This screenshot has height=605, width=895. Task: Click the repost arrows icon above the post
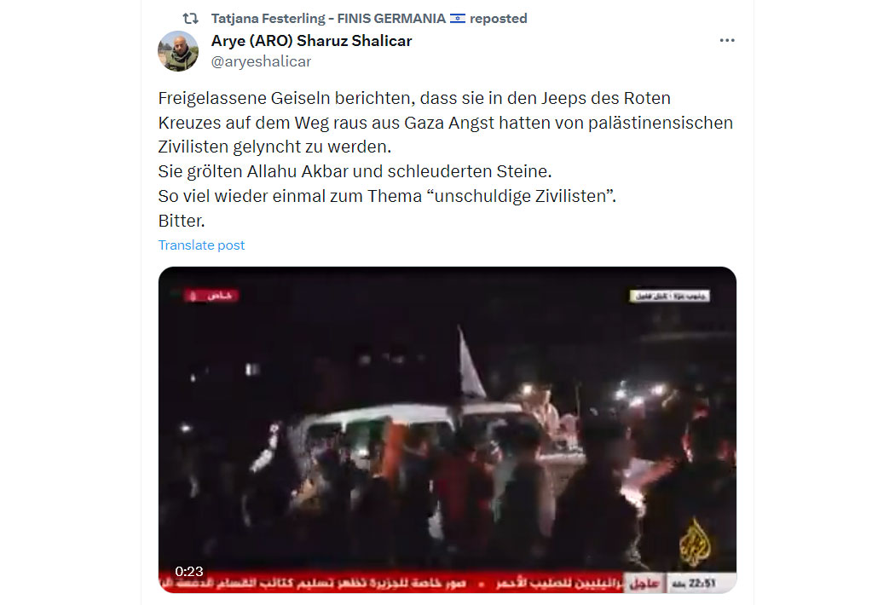(191, 18)
